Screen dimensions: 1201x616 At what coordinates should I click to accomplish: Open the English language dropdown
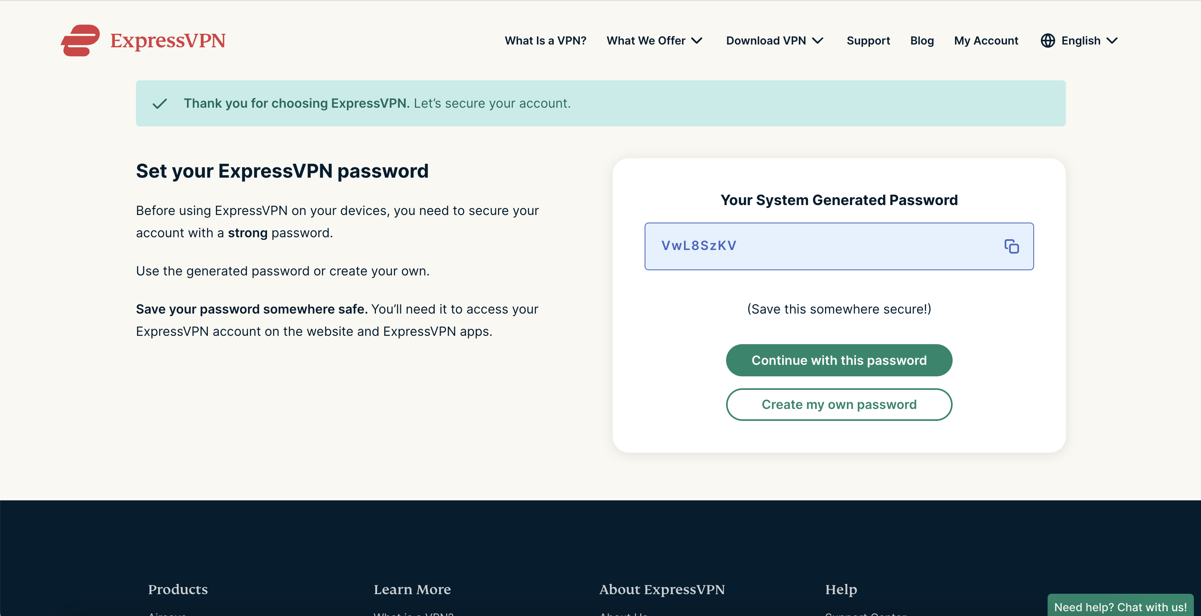[x=1079, y=41]
